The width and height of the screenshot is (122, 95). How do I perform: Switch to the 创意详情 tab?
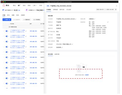click(x=57, y=54)
